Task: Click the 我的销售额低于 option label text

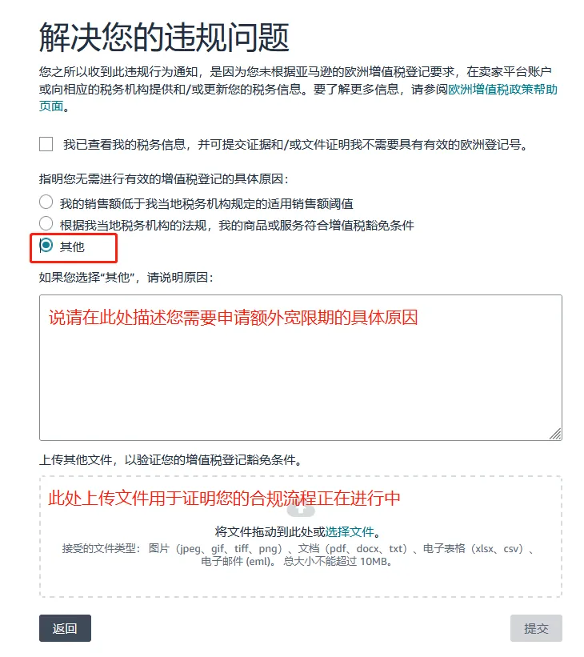Action: 206,204
